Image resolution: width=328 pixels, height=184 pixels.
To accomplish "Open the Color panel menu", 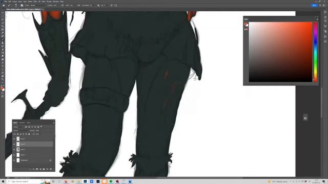I will tap(317, 19).
